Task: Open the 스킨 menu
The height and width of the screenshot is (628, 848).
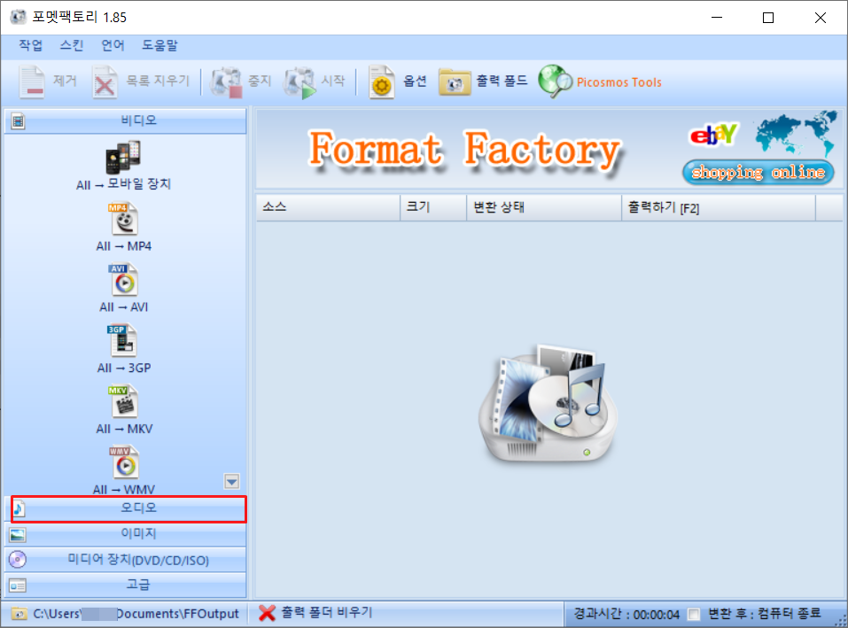Action: 72,45
